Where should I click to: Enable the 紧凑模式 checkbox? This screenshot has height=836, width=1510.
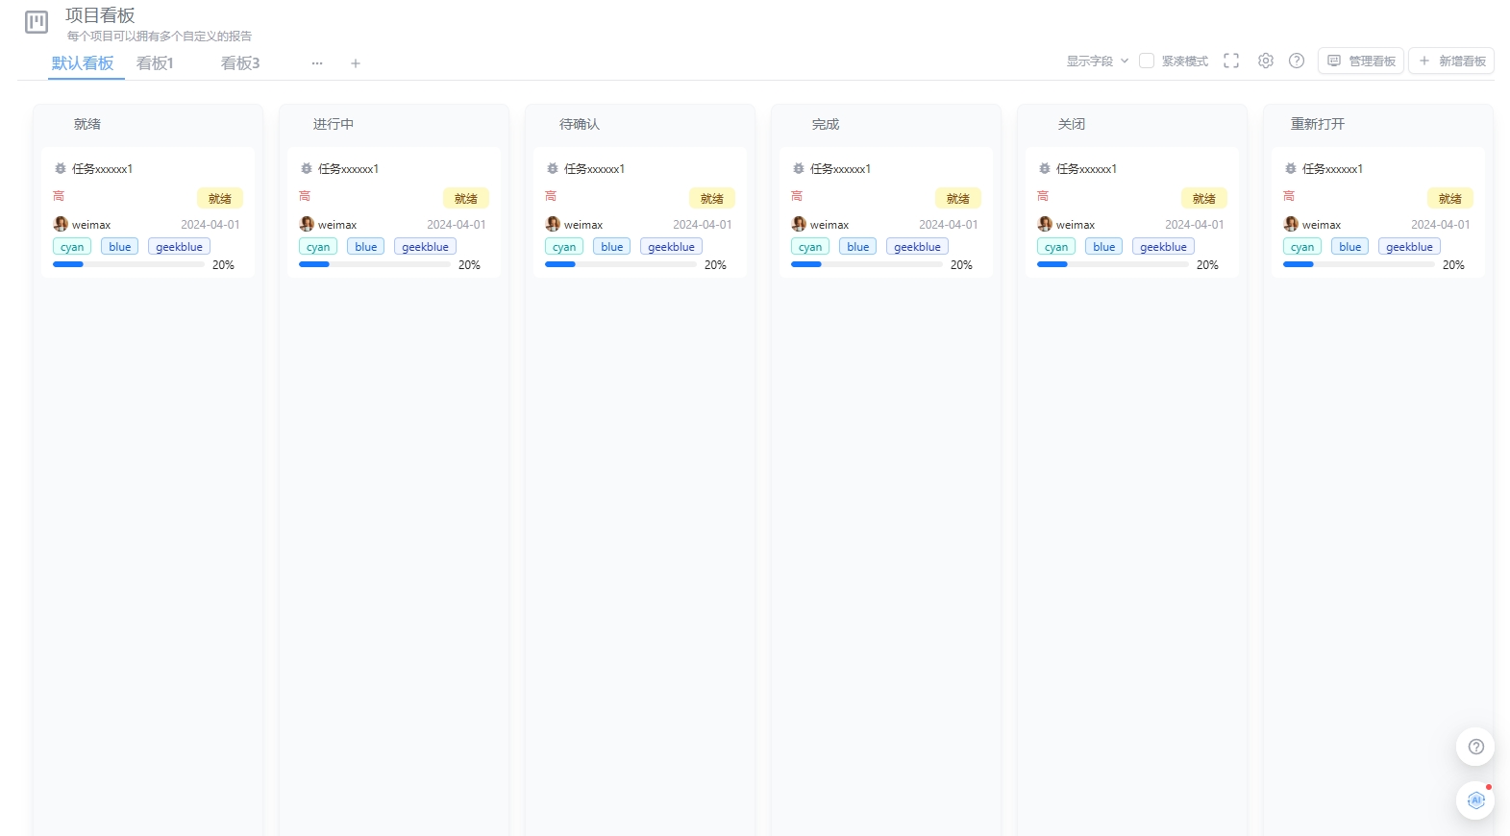point(1147,61)
